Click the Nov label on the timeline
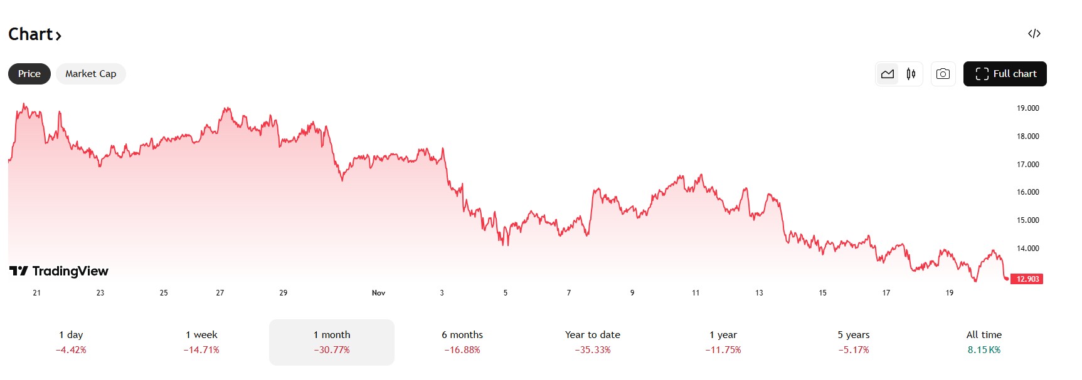 click(379, 292)
